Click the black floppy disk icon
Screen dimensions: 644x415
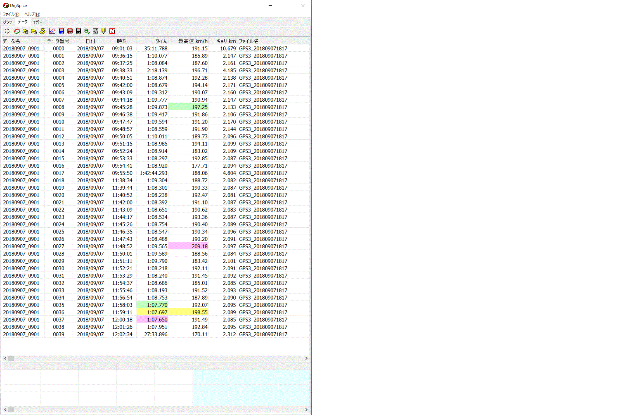pos(79,31)
